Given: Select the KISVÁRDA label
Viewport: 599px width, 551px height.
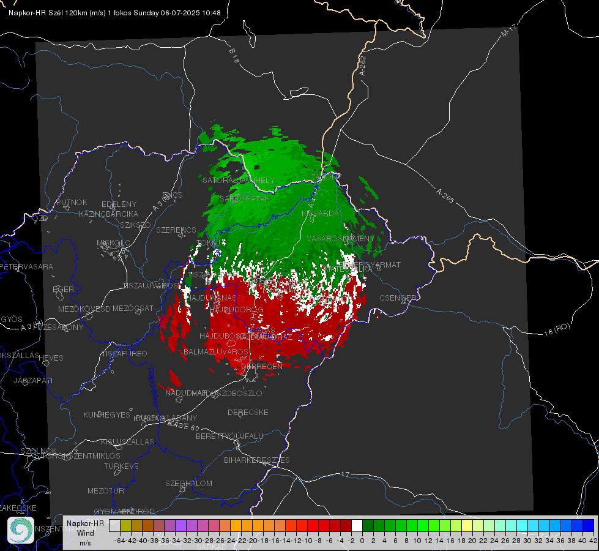Looking at the screenshot, I should coord(320,213).
